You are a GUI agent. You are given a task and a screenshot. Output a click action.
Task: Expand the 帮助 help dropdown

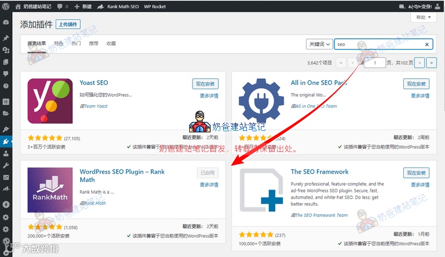coord(423,17)
